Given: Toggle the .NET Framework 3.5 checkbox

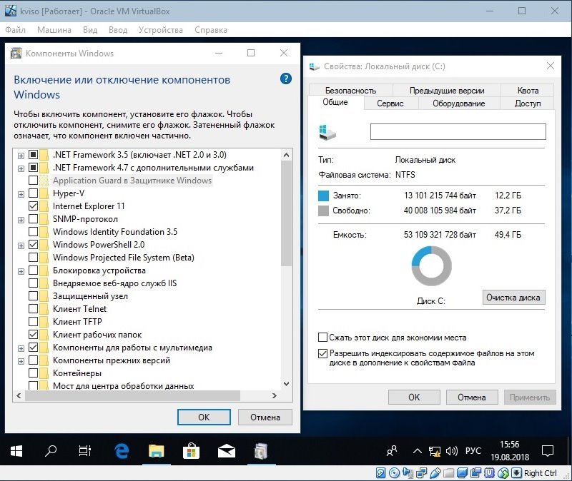Looking at the screenshot, I should [x=33, y=155].
